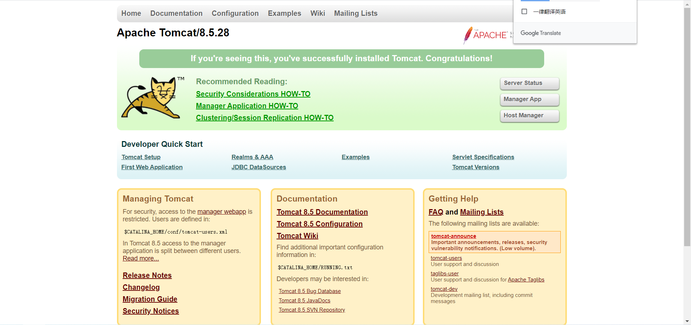The image size is (691, 325).
Task: Click the page vertical scrollbar thumb
Action: [687, 127]
